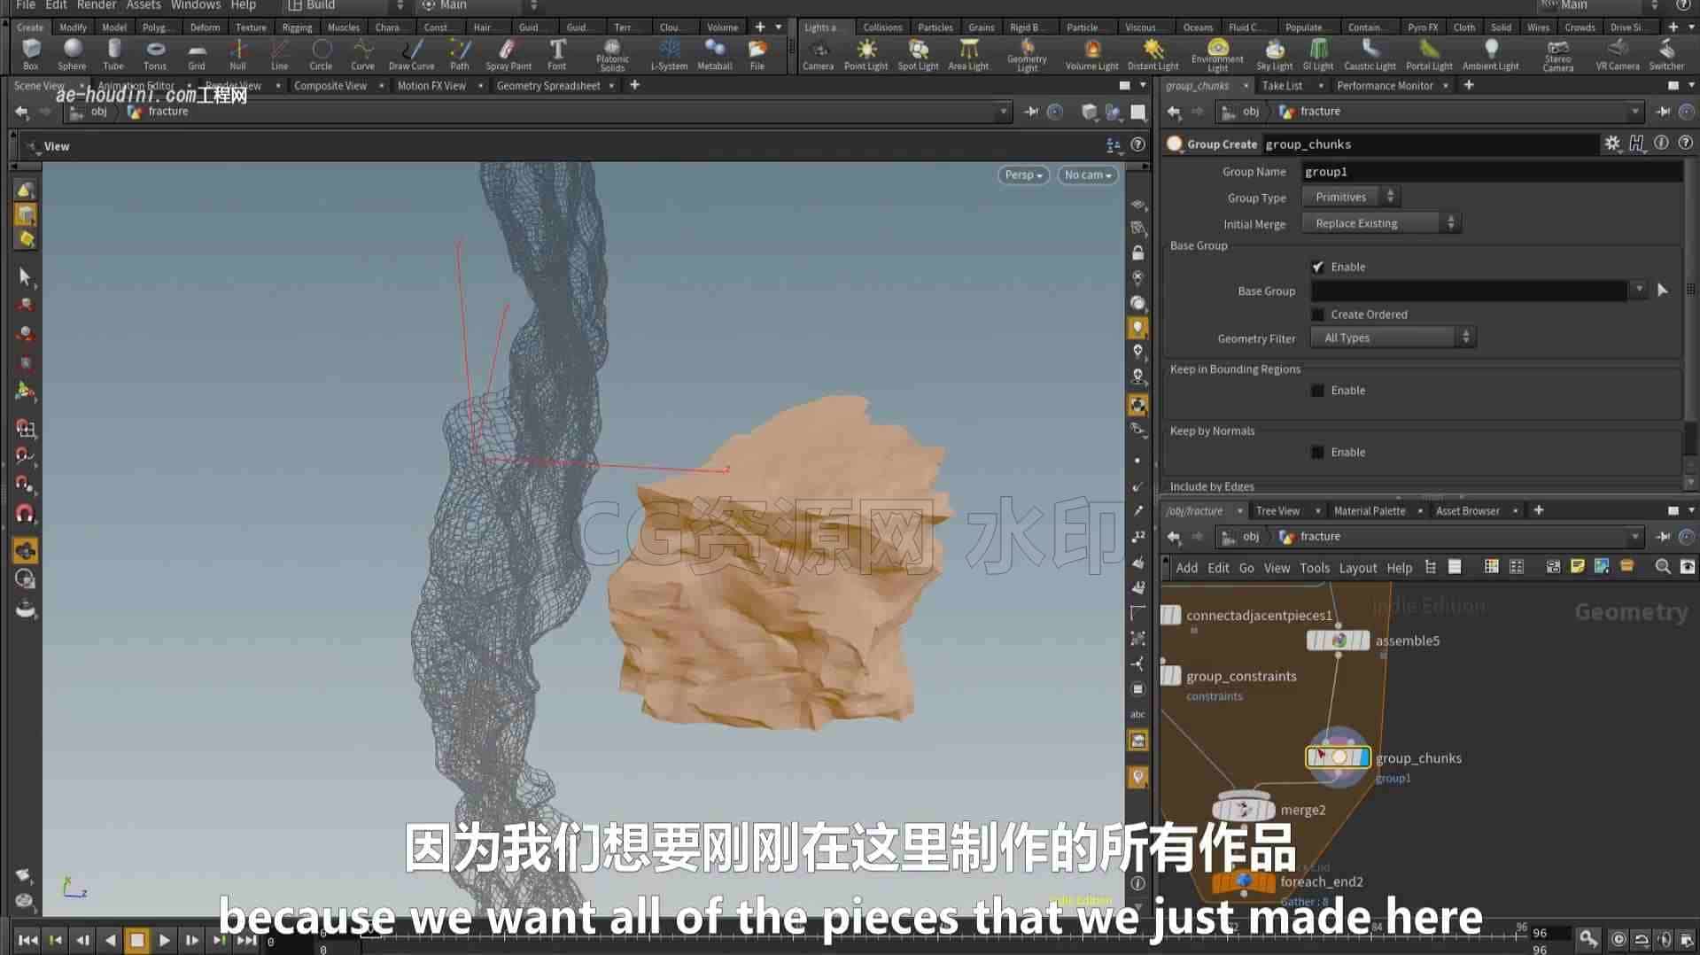Add a VR Camera
This screenshot has width=1700, height=955.
click(x=1617, y=54)
